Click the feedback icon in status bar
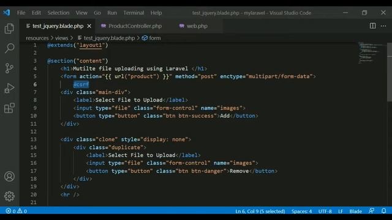Image resolution: width=392 pixels, height=220 pixels. pyautogui.click(x=372, y=211)
